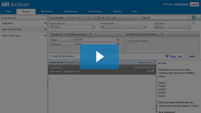Collapse the Saved Searches side panel handle
The image size is (201, 113).
pos(48,86)
